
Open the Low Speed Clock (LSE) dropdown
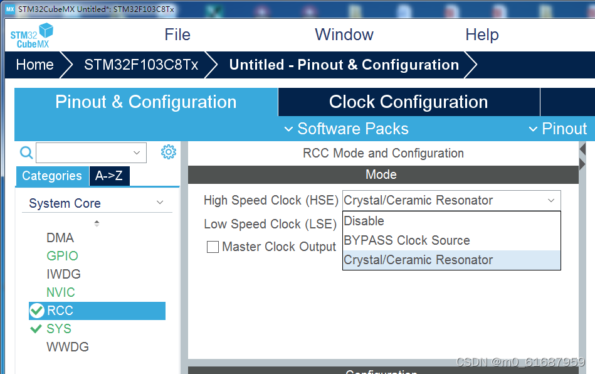tap(451, 224)
